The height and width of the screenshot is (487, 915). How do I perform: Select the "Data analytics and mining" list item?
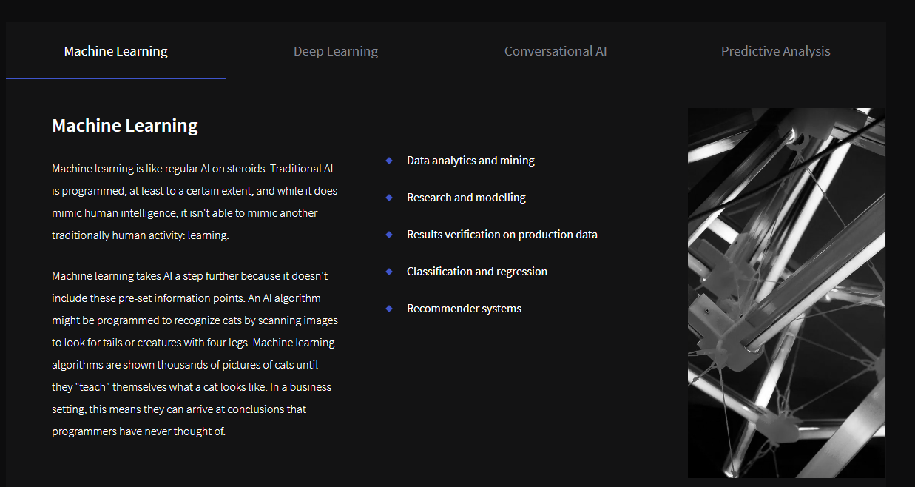coord(470,160)
